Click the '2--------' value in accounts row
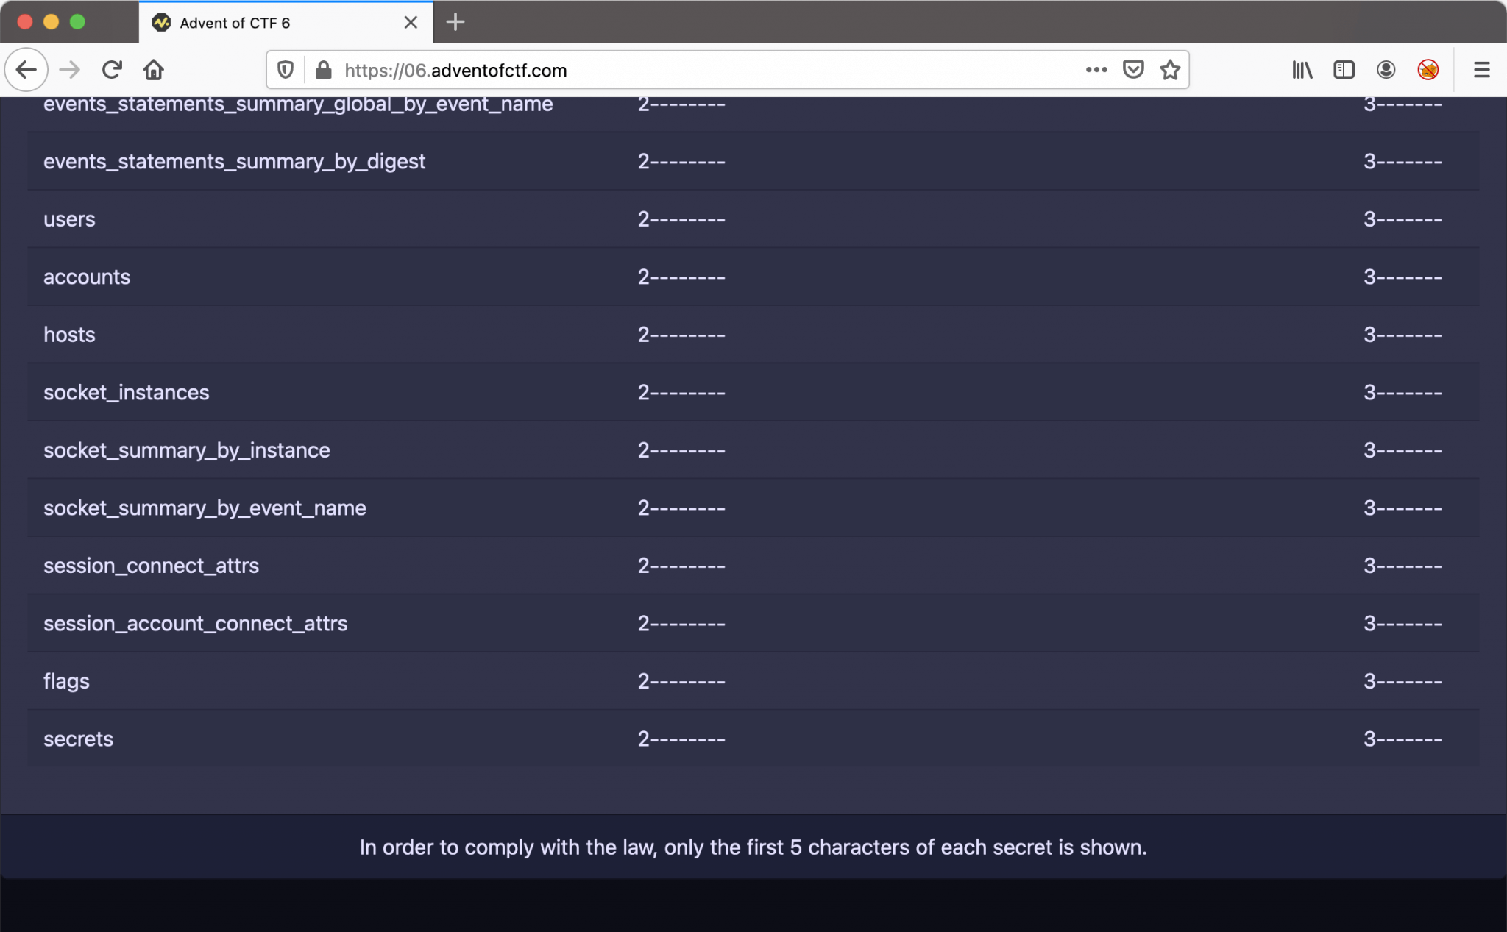This screenshot has height=932, width=1507. coord(681,277)
